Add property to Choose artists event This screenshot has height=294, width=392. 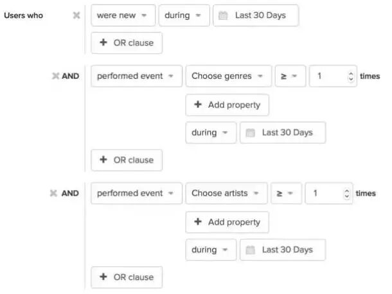click(227, 222)
